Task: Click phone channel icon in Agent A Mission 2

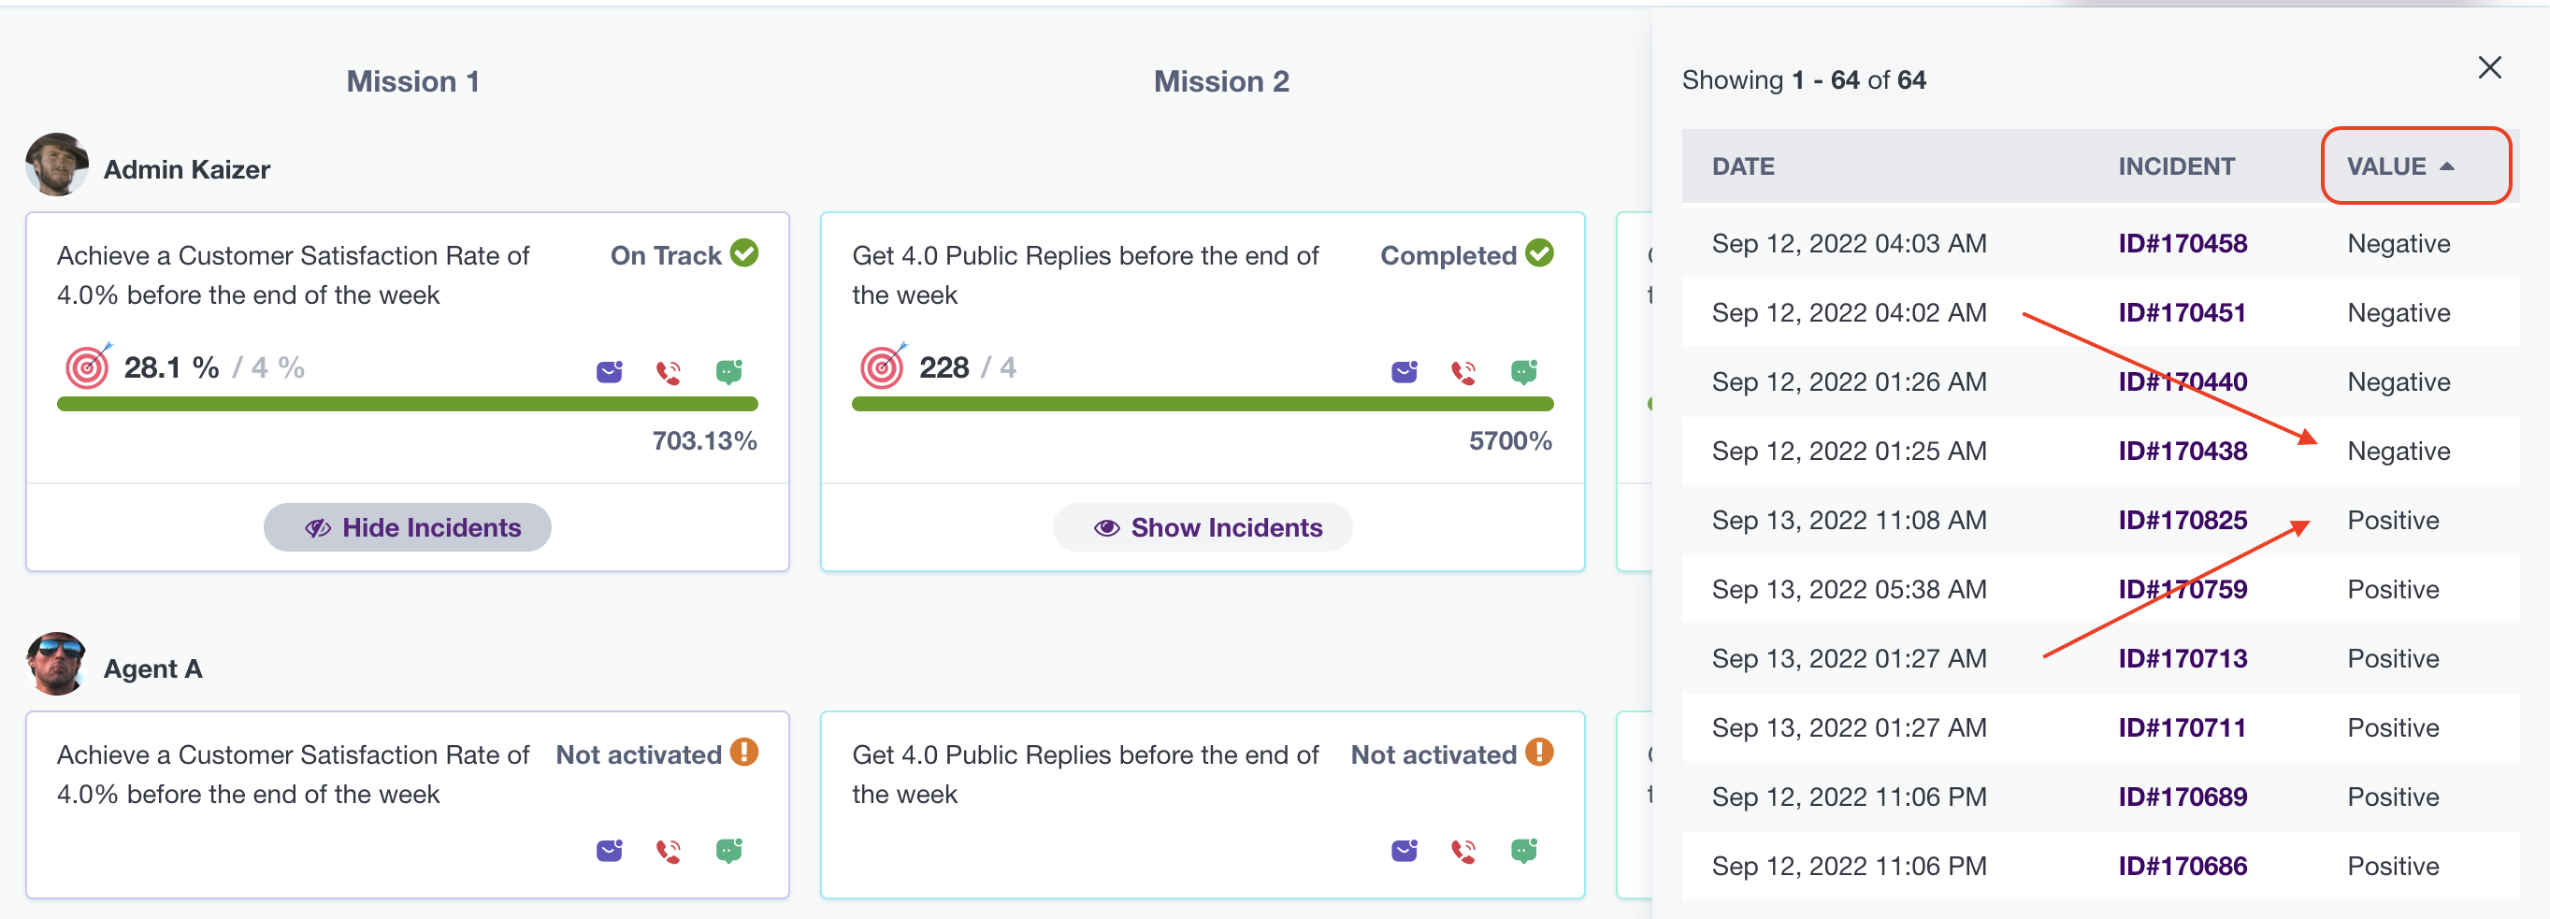Action: click(1463, 851)
